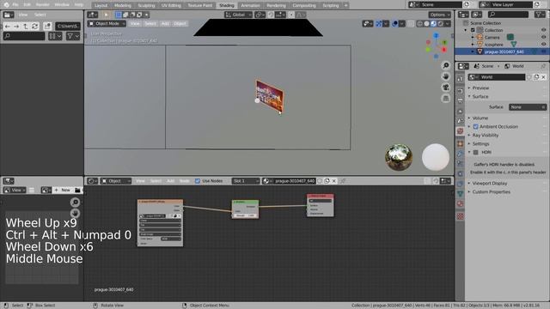This screenshot has height=309, width=550.
Task: Select material preview viewport shading
Action: pyautogui.click(x=433, y=23)
